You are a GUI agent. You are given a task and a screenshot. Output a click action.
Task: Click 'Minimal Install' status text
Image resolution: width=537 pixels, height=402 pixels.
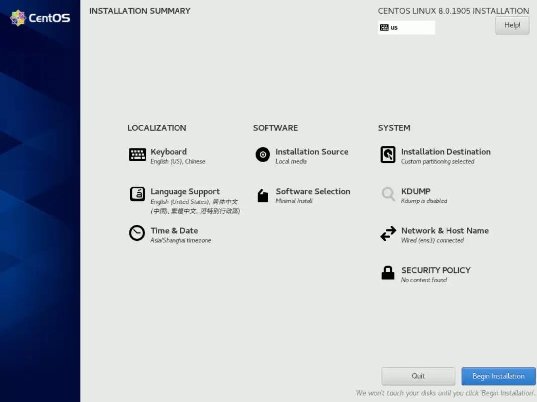point(294,201)
